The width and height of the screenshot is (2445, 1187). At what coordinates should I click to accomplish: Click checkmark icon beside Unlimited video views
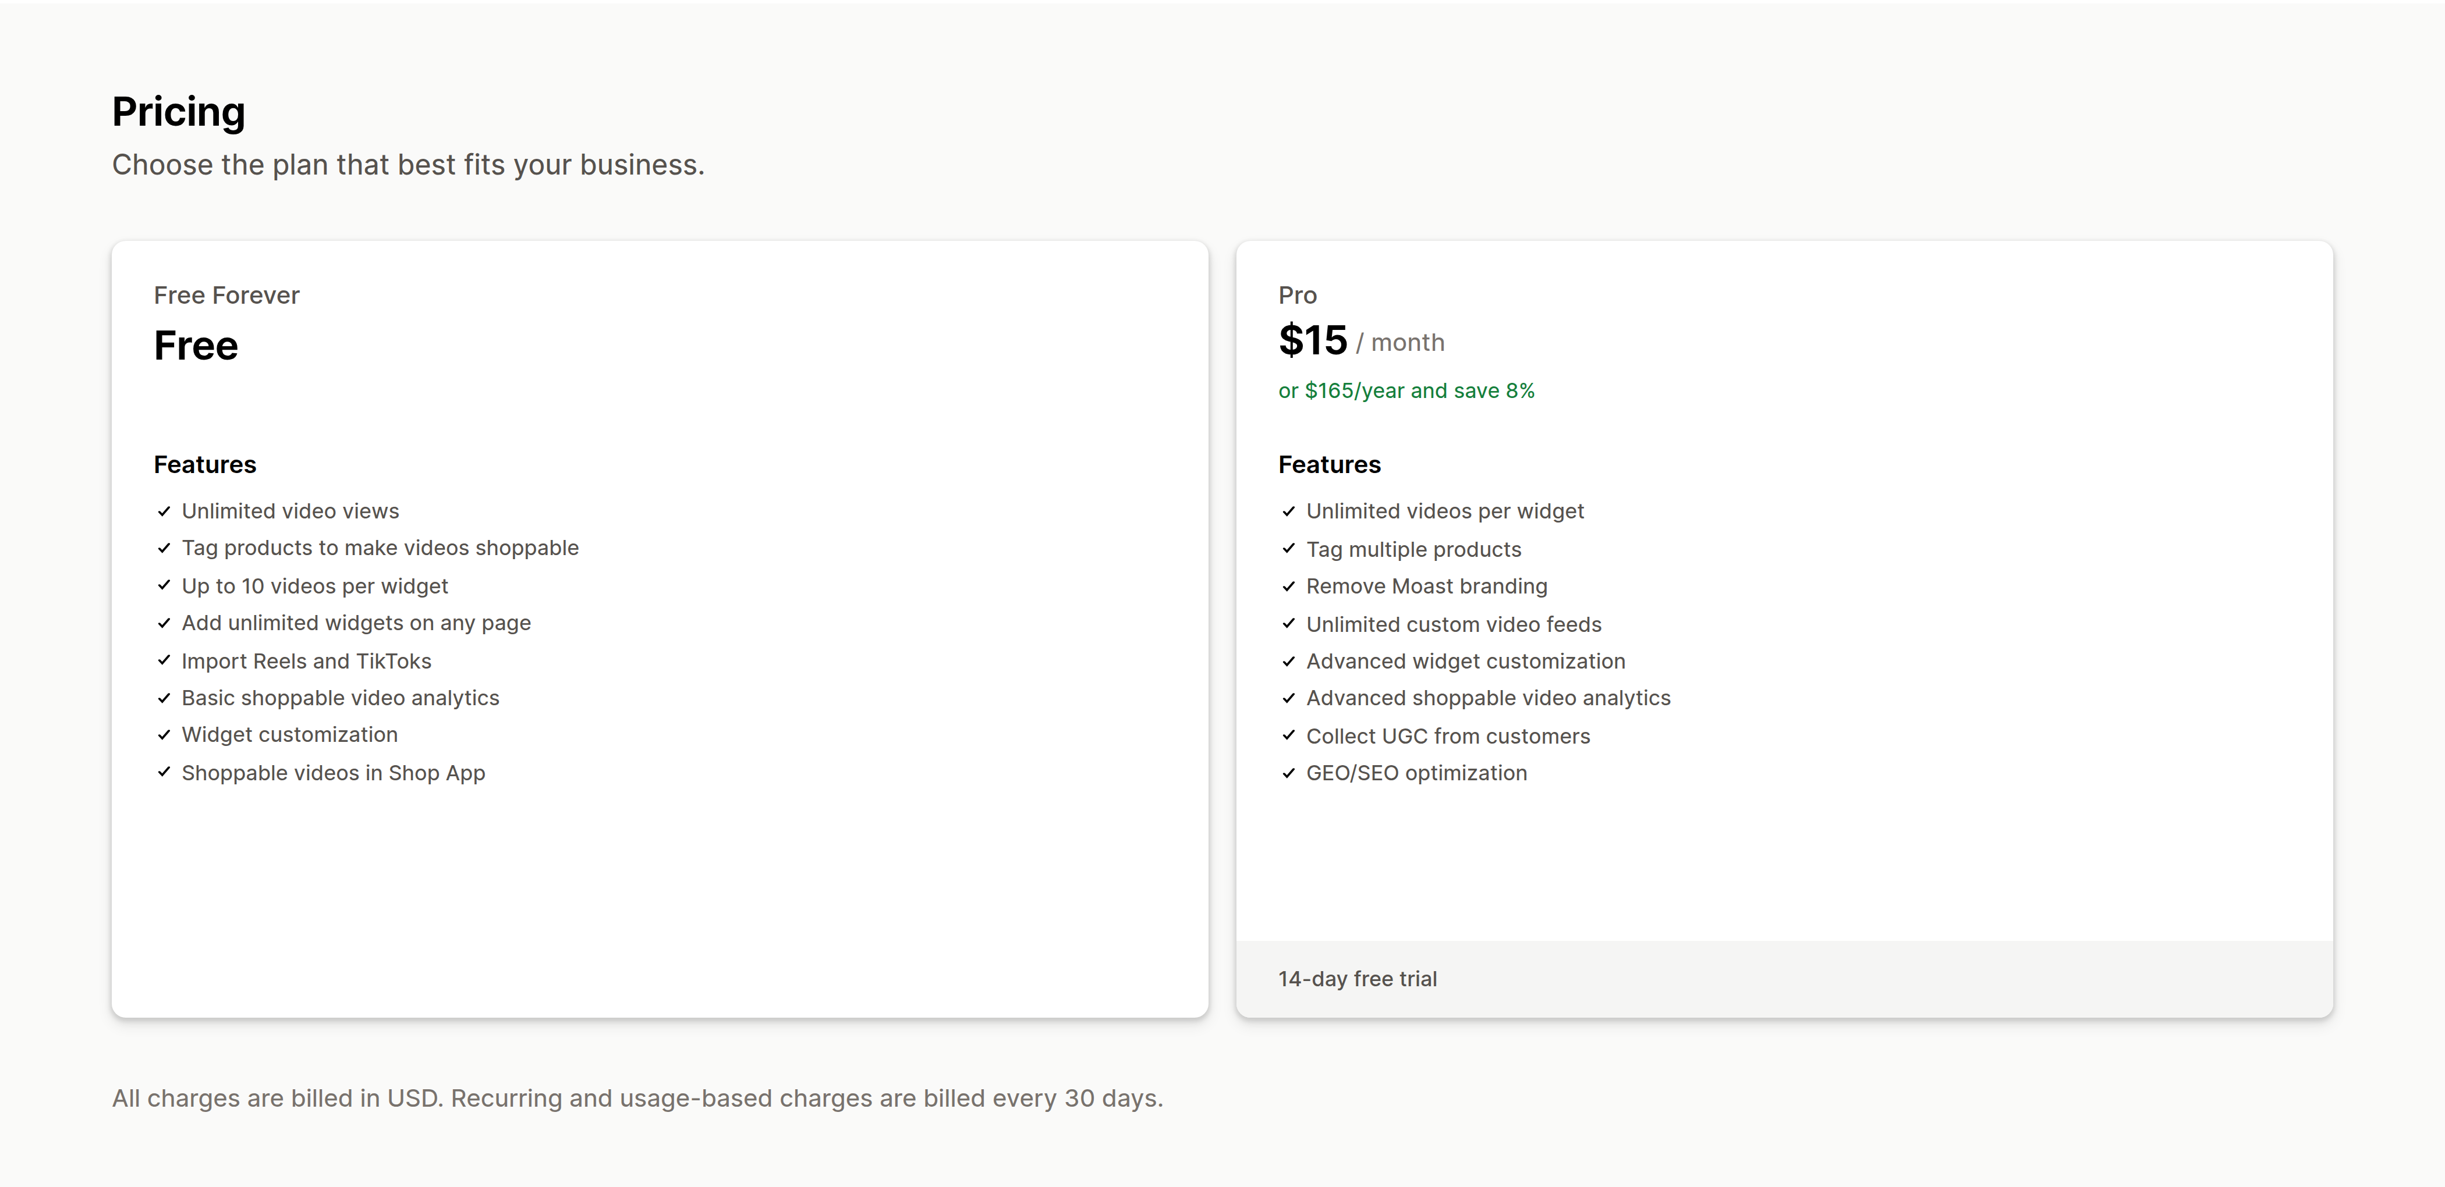click(163, 511)
